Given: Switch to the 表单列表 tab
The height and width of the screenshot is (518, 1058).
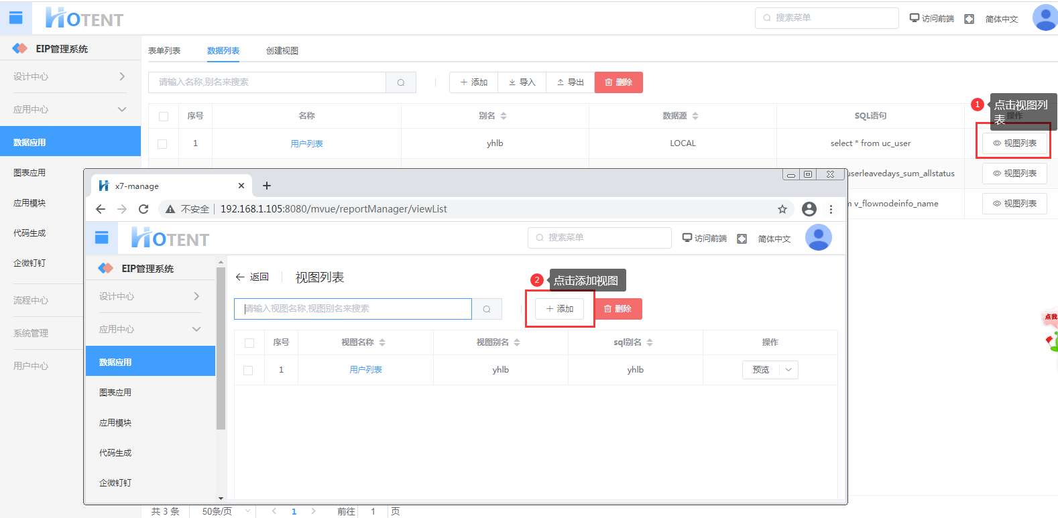Looking at the screenshot, I should point(164,51).
